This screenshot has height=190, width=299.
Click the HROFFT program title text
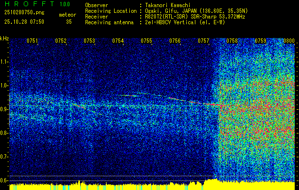point(29,4)
